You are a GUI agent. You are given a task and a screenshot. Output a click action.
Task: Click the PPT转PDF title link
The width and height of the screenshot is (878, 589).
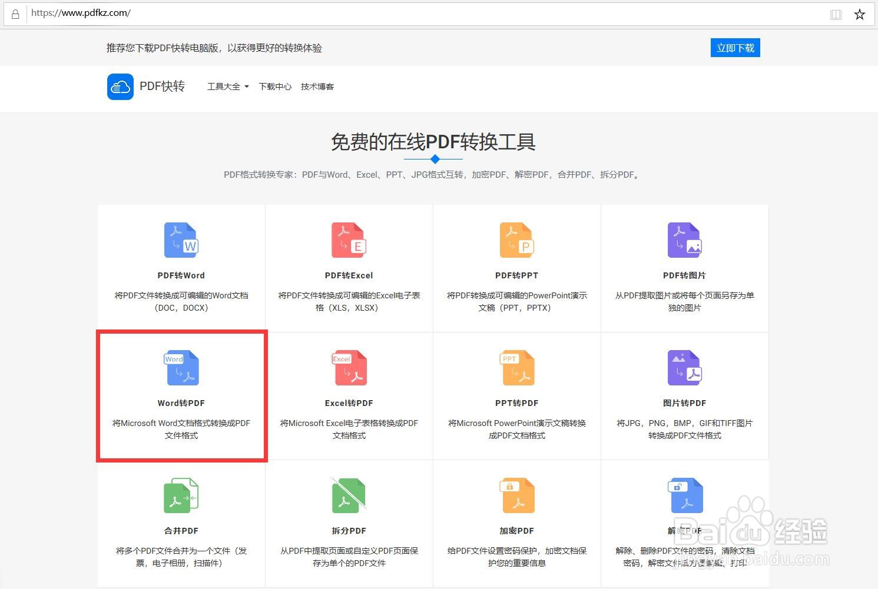(517, 403)
